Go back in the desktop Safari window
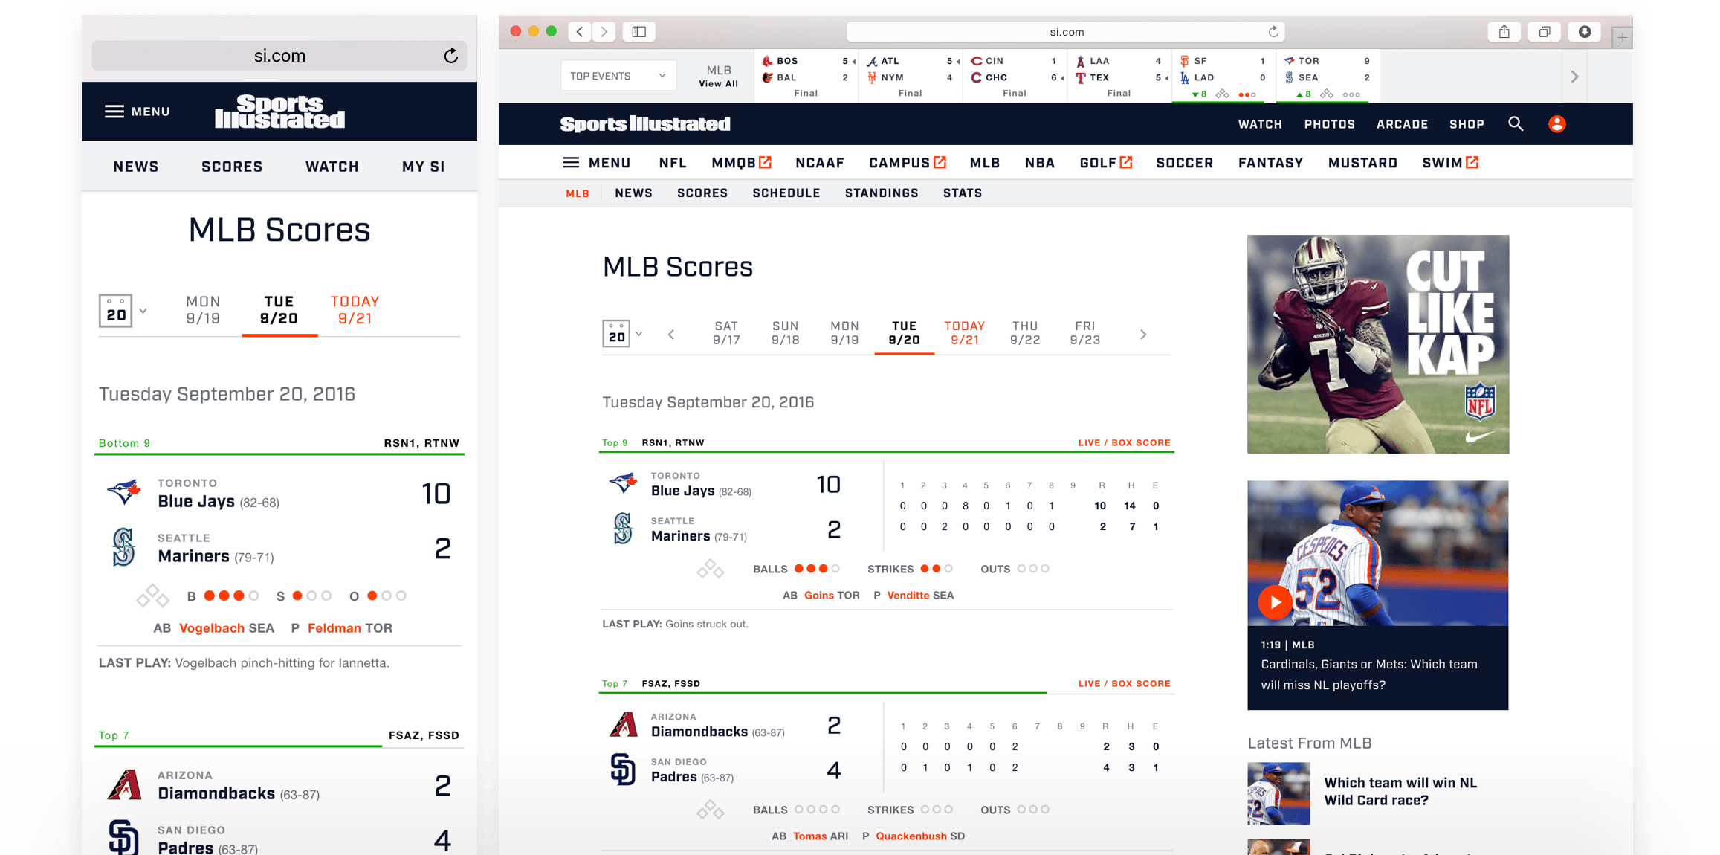Screen dimensions: 1720x855 tap(580, 31)
